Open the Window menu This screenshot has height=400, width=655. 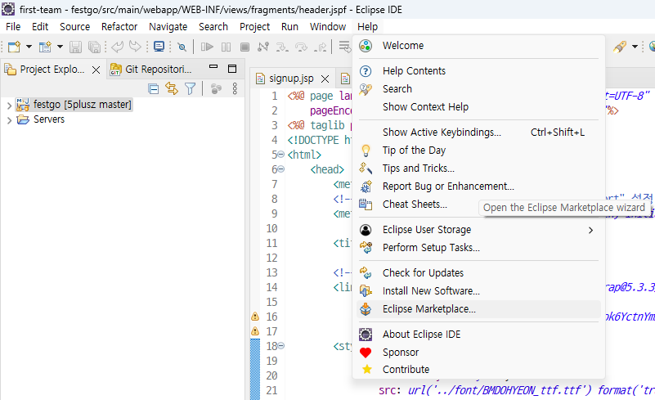328,27
